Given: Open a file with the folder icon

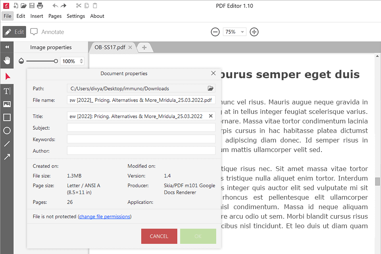Looking at the screenshot, I should (x=23, y=5).
